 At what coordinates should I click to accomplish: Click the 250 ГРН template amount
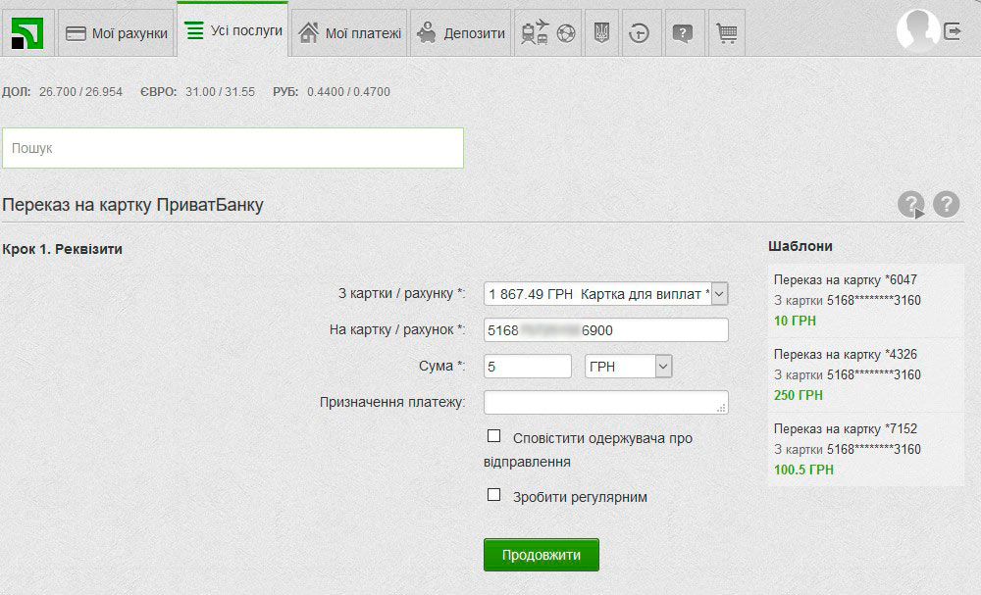(798, 395)
